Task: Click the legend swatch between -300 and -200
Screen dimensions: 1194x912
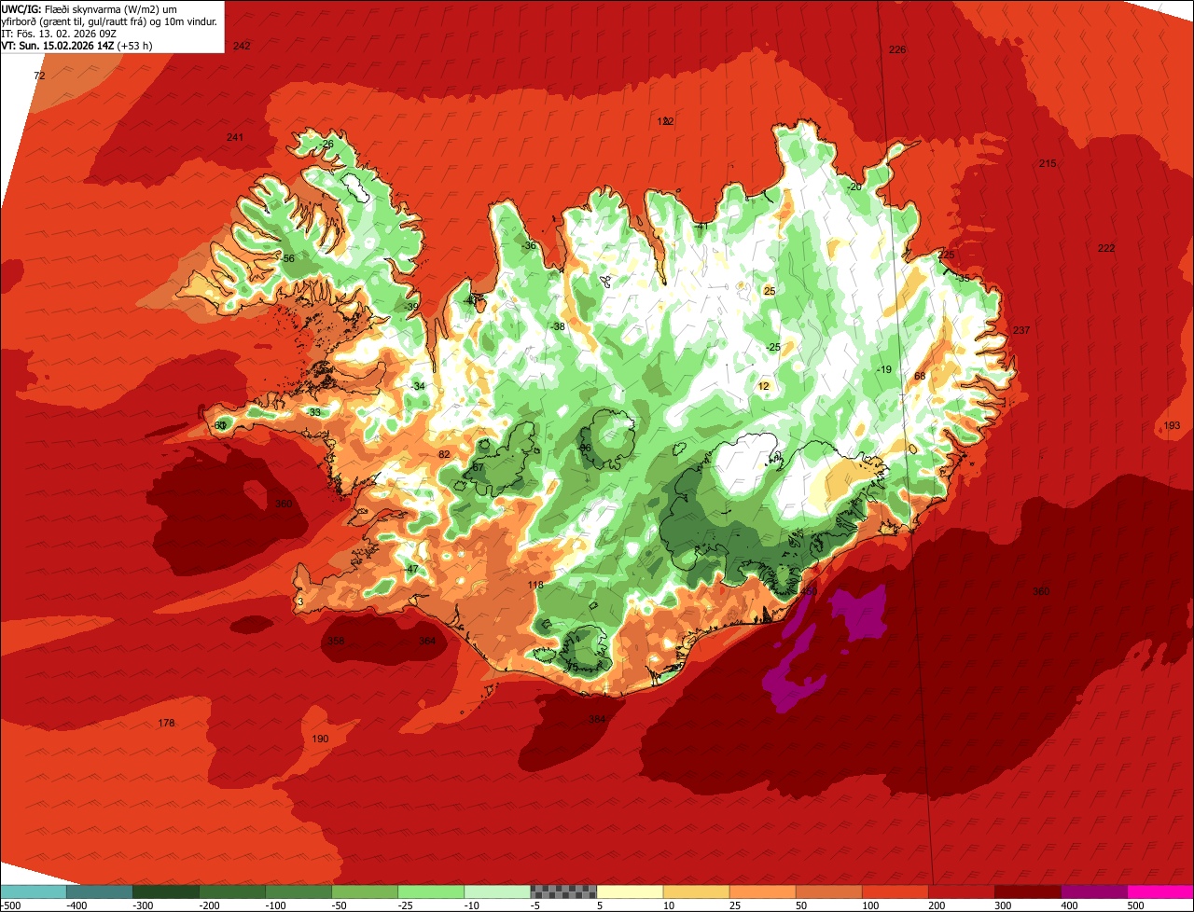Action: tap(166, 891)
